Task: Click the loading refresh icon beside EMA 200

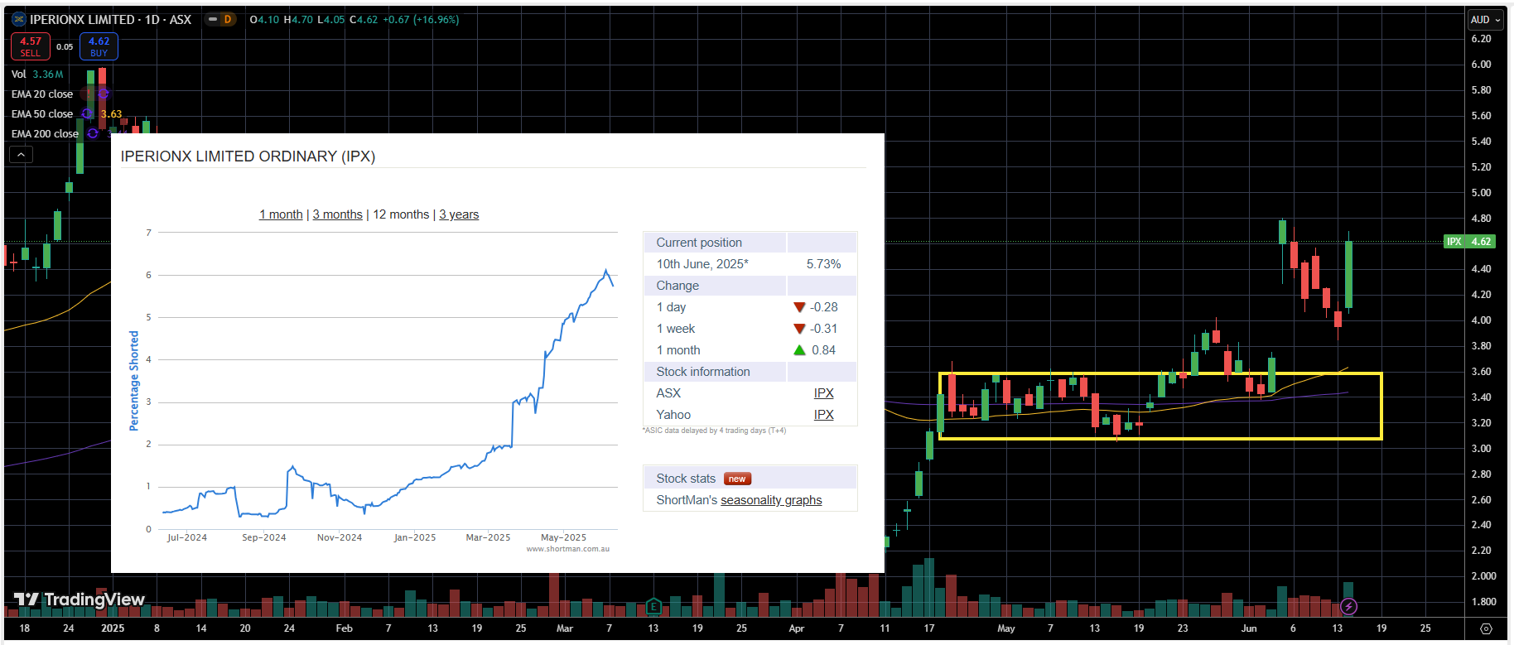Action: [x=93, y=134]
